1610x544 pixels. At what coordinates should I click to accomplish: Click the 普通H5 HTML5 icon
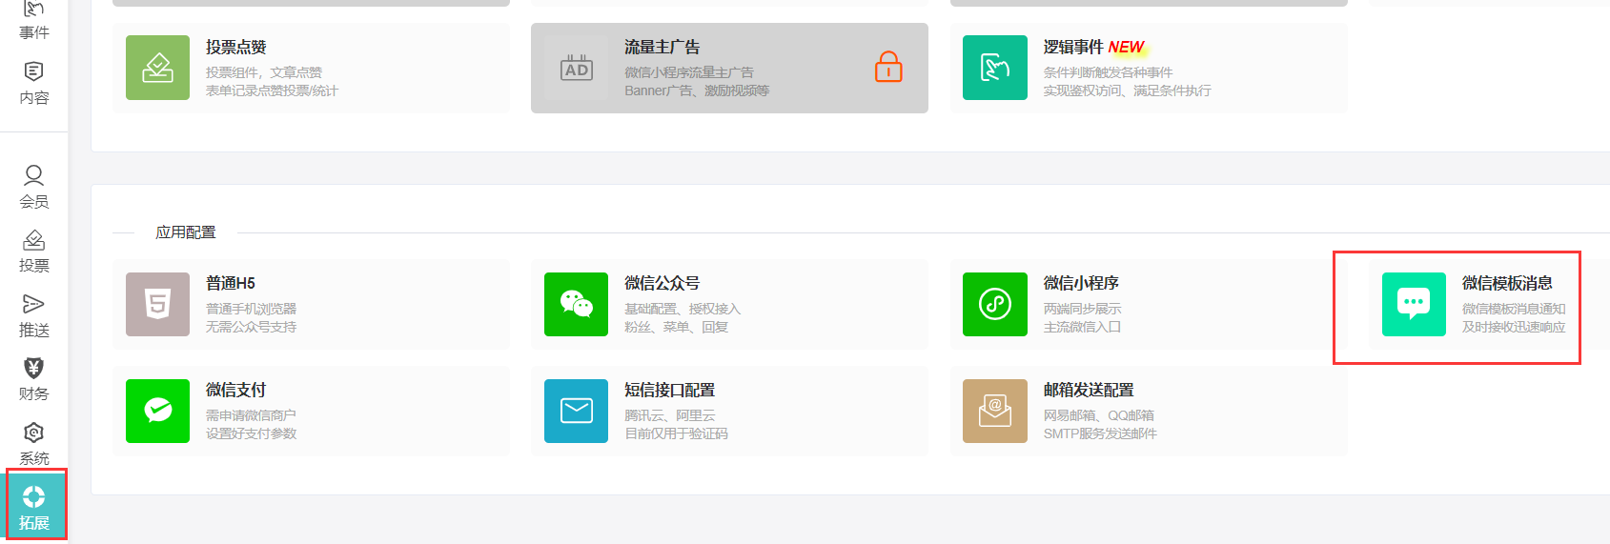pyautogui.click(x=157, y=304)
